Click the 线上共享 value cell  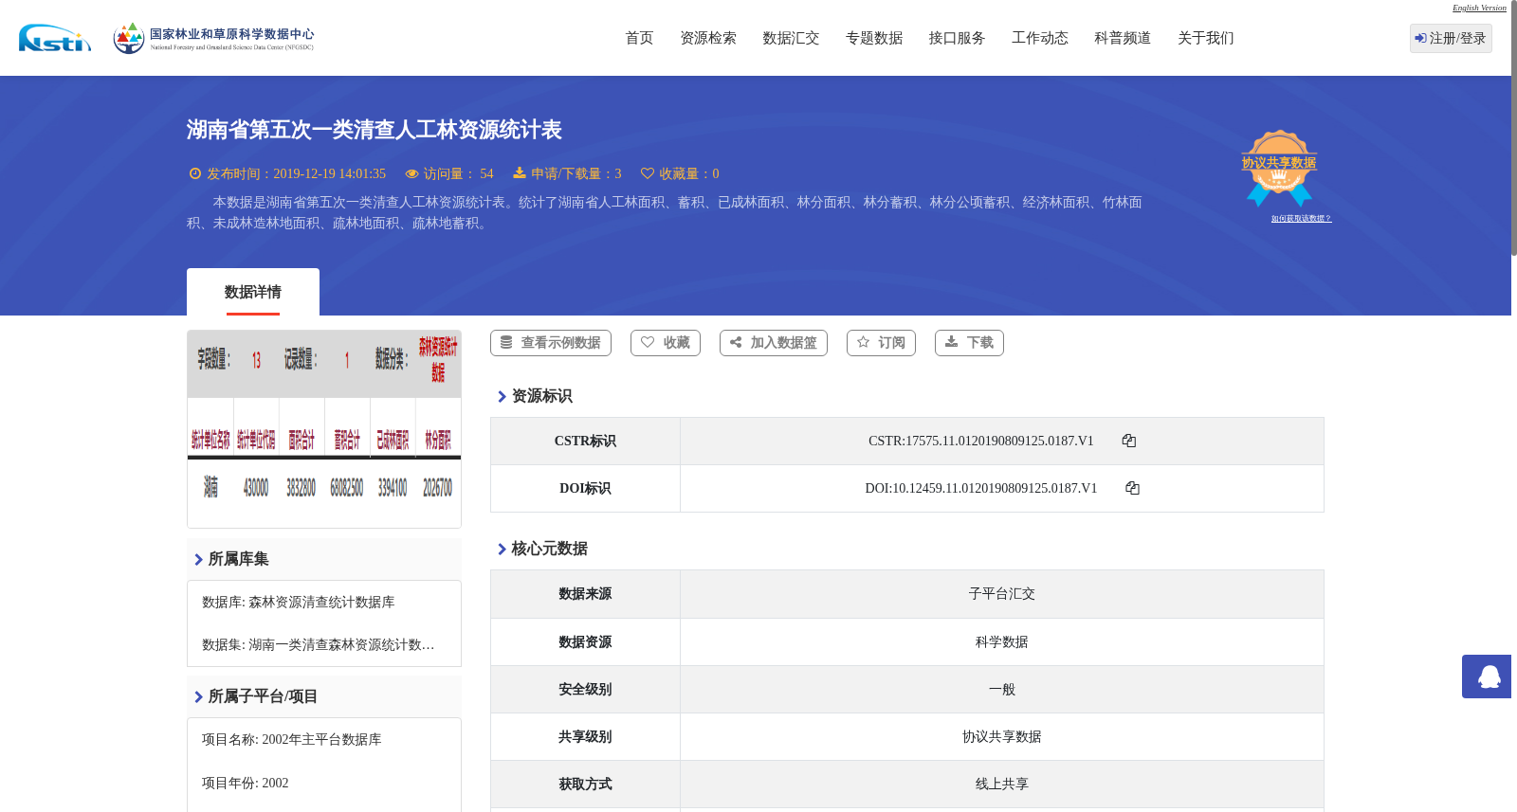click(1002, 785)
